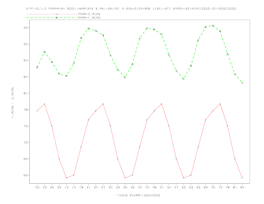Click the x-axis tick label 69
Image resolution: width=264 pixels, height=204 pixels.
(x=206, y=187)
